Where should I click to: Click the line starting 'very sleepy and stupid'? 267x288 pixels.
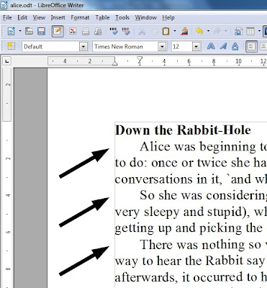coord(191,212)
